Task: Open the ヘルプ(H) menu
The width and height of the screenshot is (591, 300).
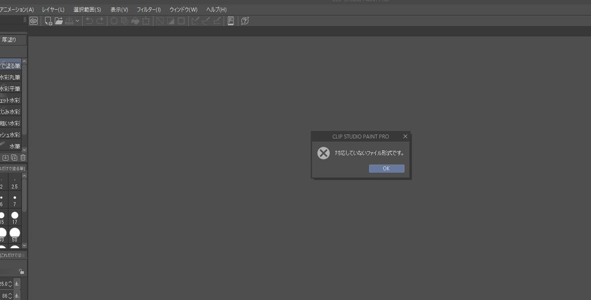Action: (x=216, y=9)
